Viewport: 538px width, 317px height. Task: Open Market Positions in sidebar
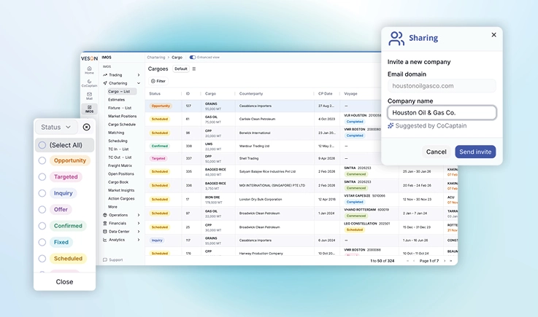(x=122, y=116)
